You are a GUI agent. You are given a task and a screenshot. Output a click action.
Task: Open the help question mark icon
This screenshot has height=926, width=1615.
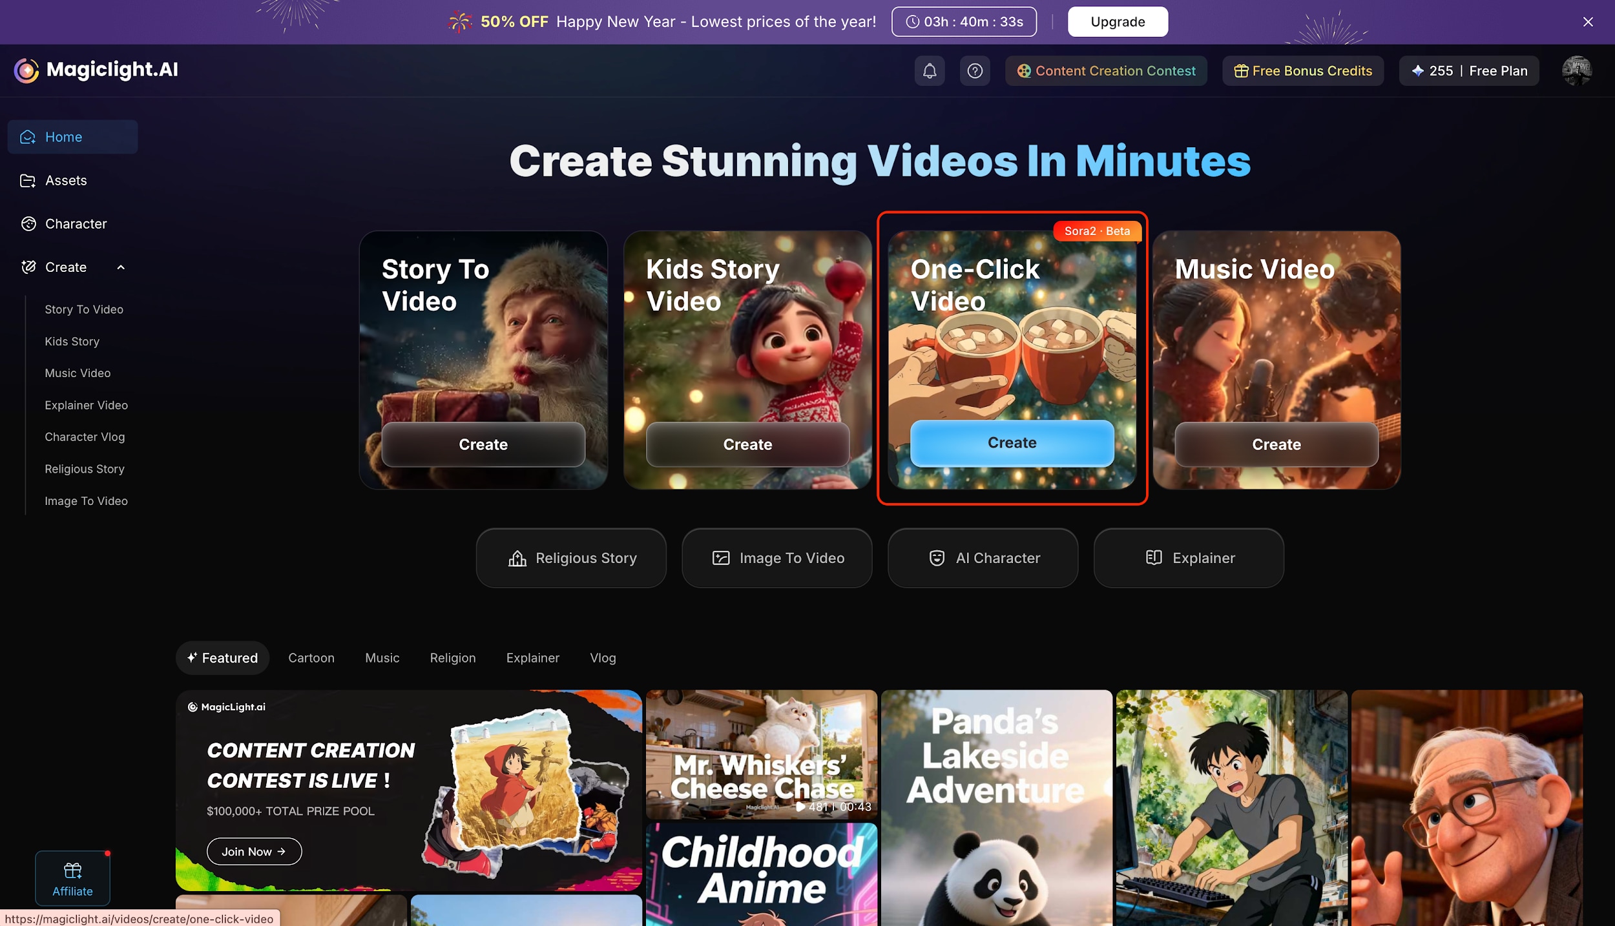tap(975, 70)
